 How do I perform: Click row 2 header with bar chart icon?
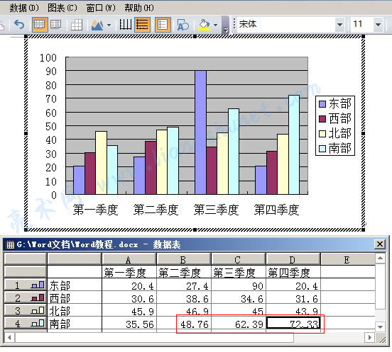coord(26,297)
